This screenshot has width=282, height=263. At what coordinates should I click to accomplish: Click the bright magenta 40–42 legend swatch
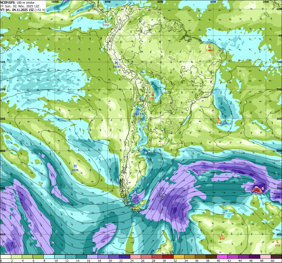coord(222,257)
